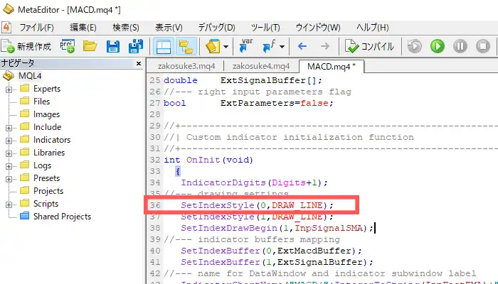The width and height of the screenshot is (498, 284).
Task: Click the document icon beside File menu
Action: click(6, 28)
